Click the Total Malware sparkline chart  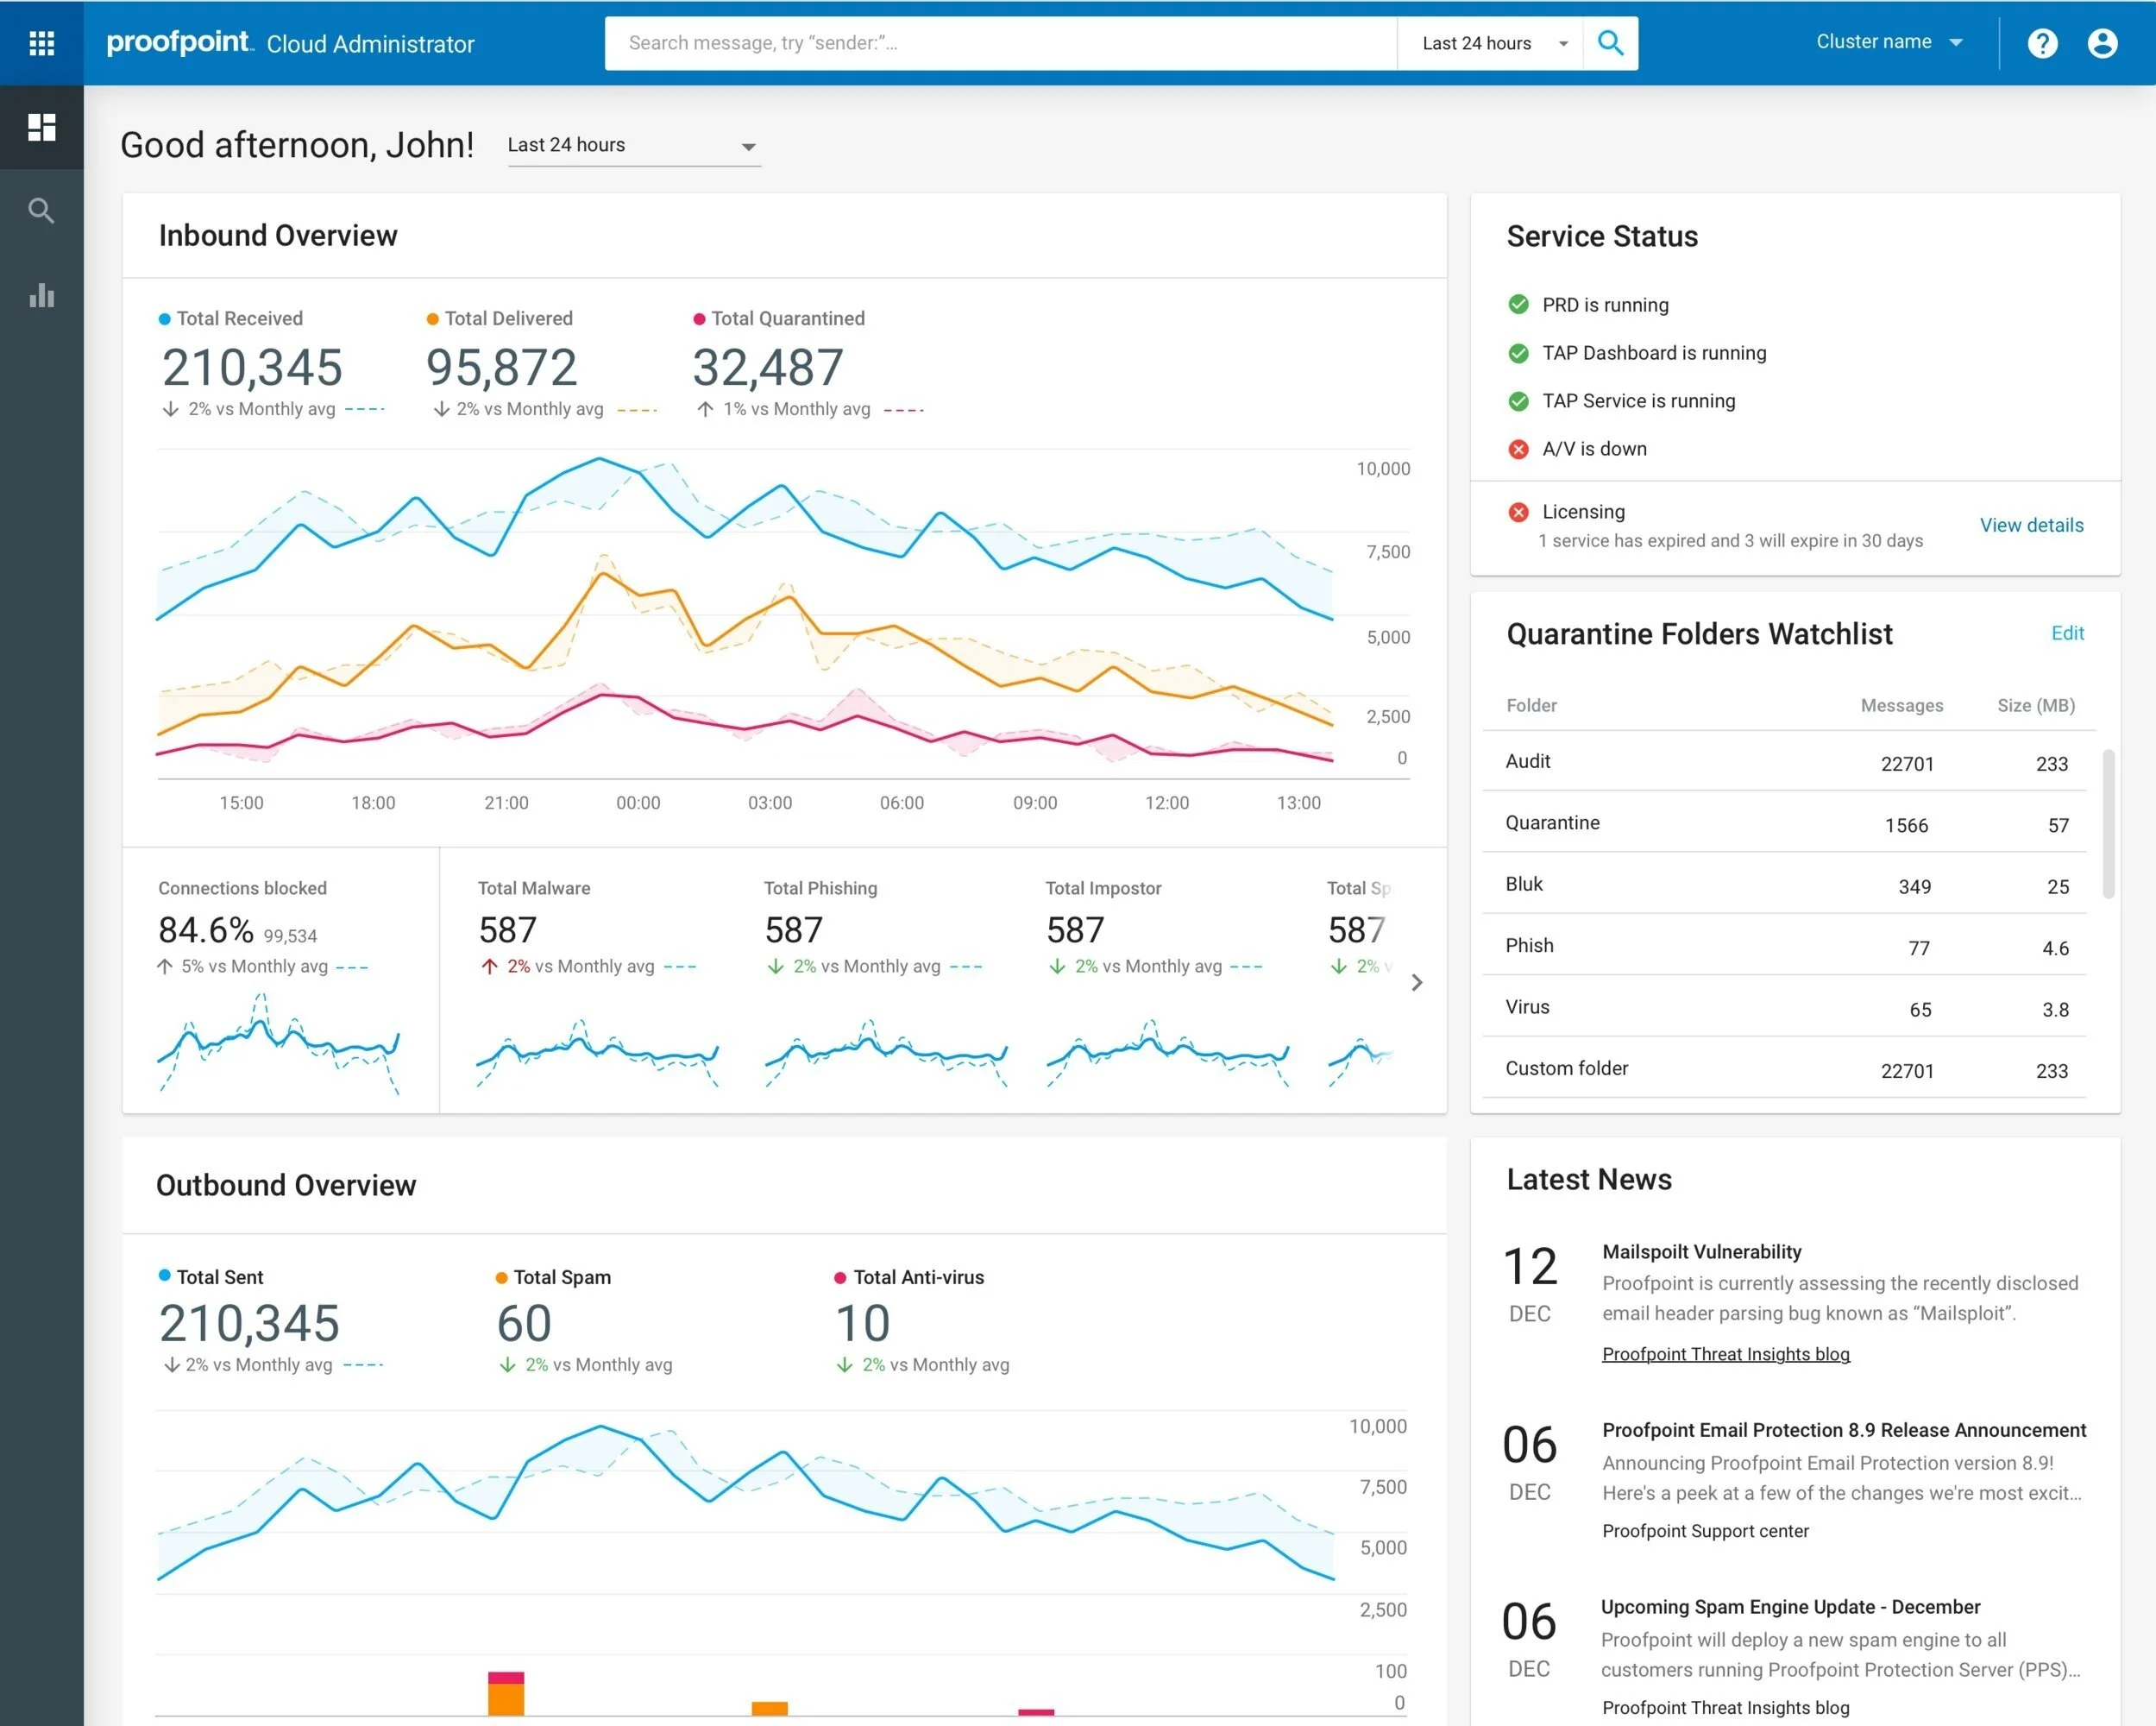[x=598, y=1054]
